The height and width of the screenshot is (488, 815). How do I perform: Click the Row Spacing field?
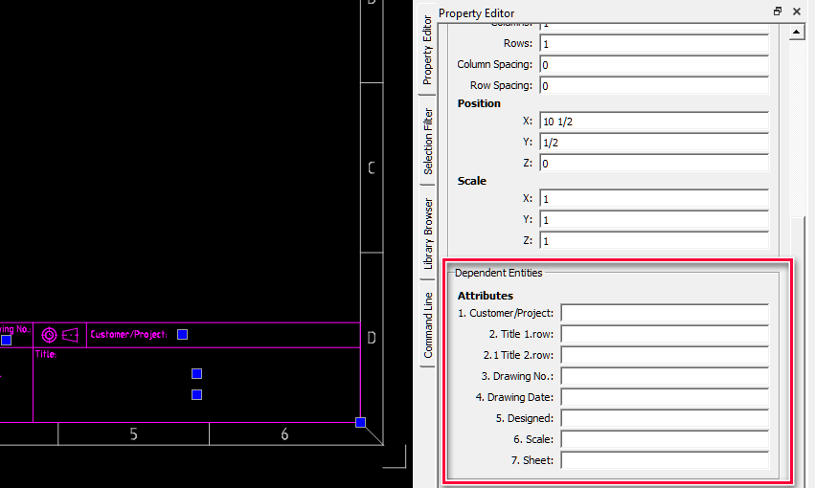point(654,86)
